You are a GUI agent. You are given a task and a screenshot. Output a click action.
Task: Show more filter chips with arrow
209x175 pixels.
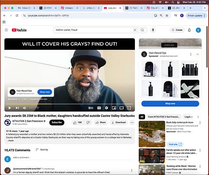point(198,117)
